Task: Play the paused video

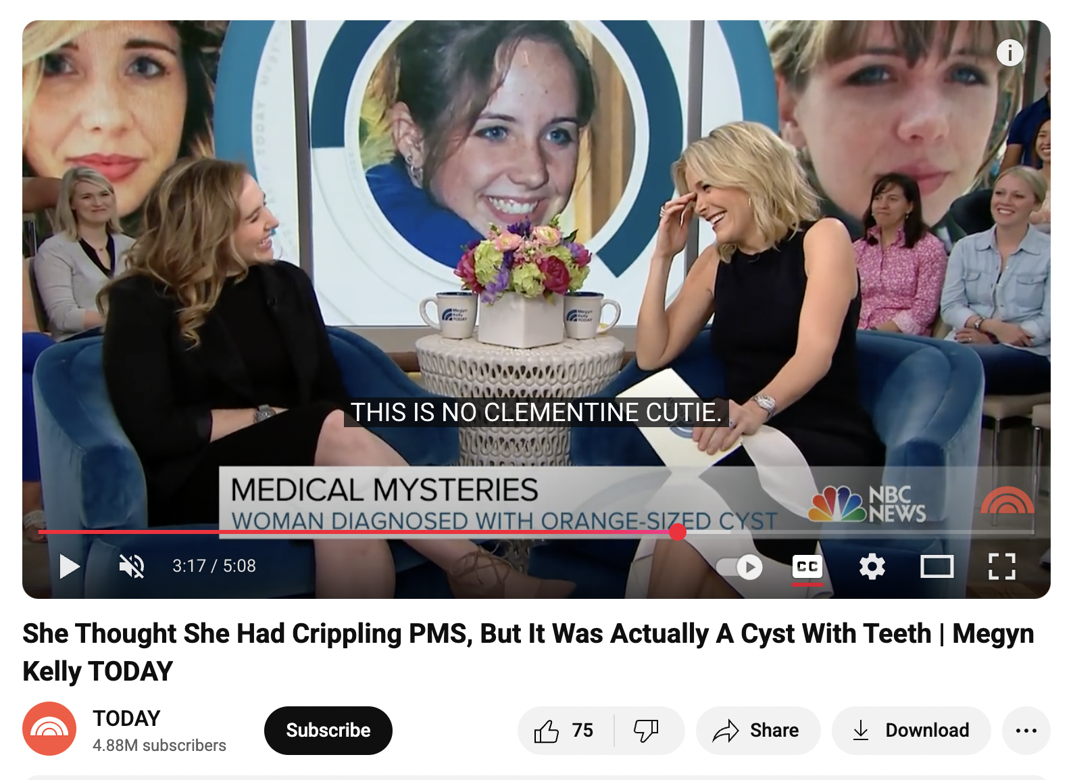Action: [69, 566]
